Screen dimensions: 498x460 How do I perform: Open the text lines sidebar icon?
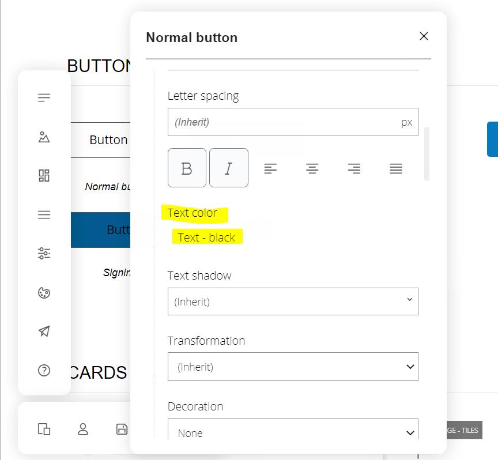click(44, 97)
